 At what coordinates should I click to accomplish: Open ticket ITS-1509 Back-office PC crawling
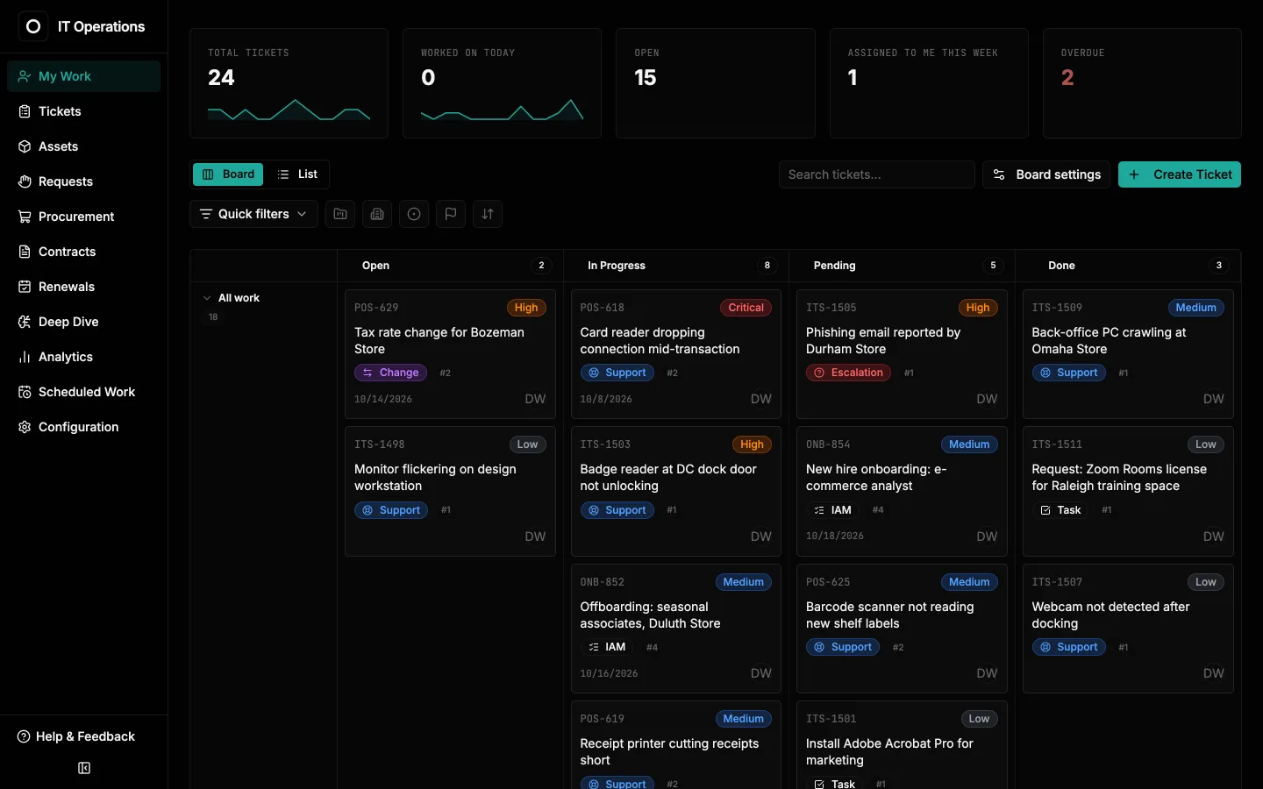1128,354
